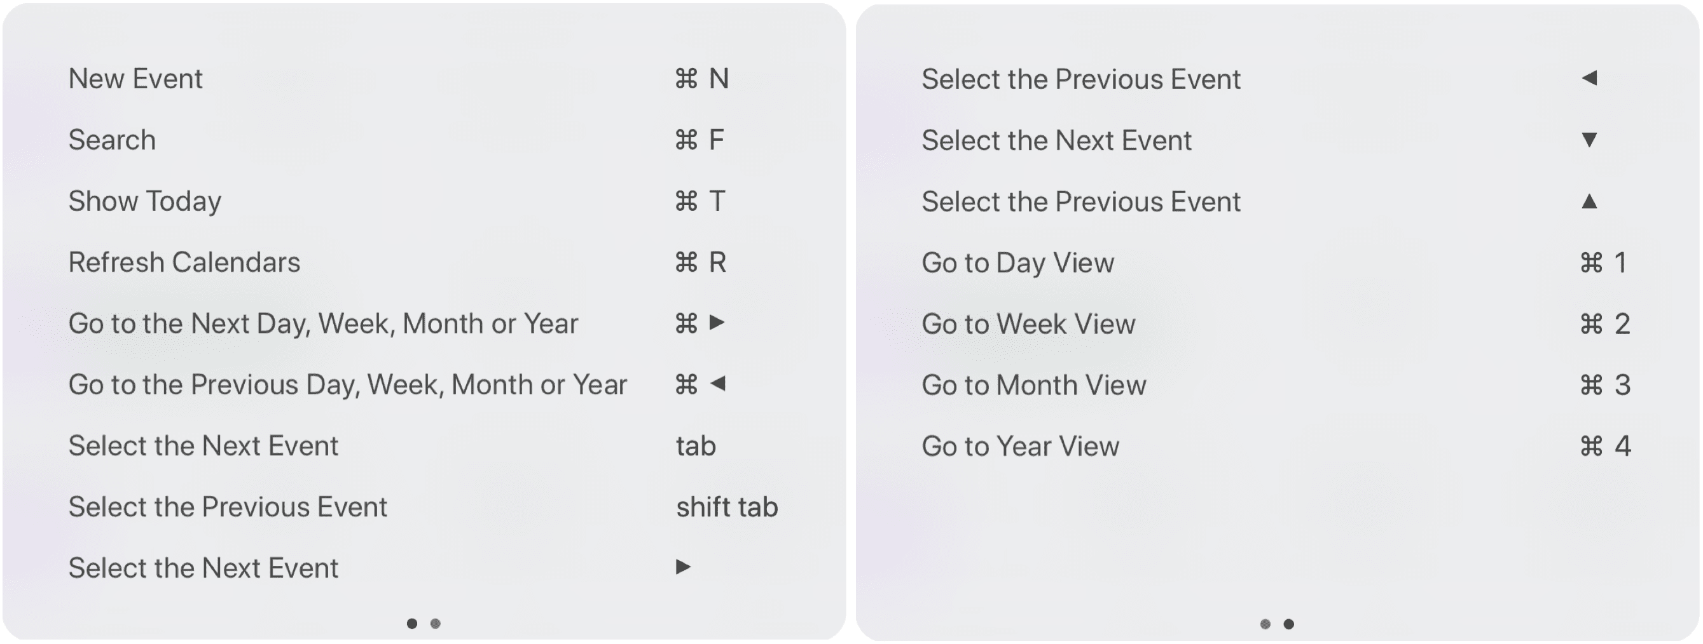Click the lighter second page dot under the New Event list
The image size is (1703, 644).
[x=435, y=623]
